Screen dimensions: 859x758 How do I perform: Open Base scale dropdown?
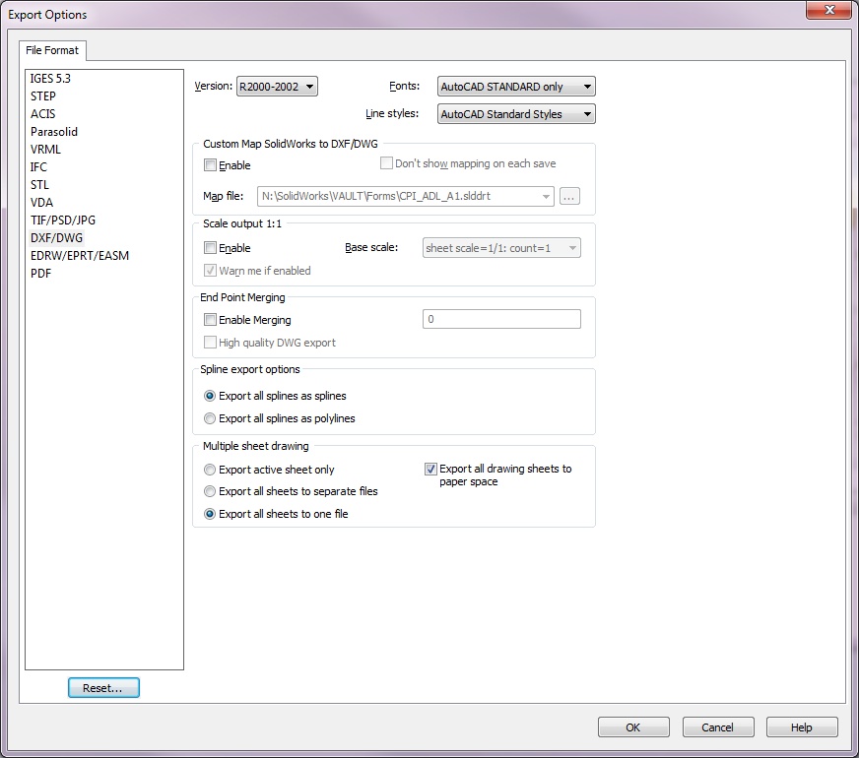[501, 248]
